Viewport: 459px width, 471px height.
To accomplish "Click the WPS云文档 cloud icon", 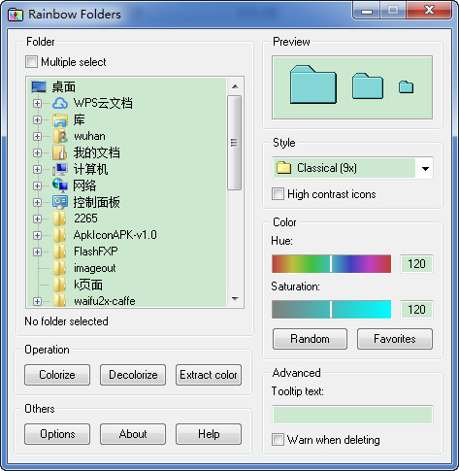I will coord(60,103).
